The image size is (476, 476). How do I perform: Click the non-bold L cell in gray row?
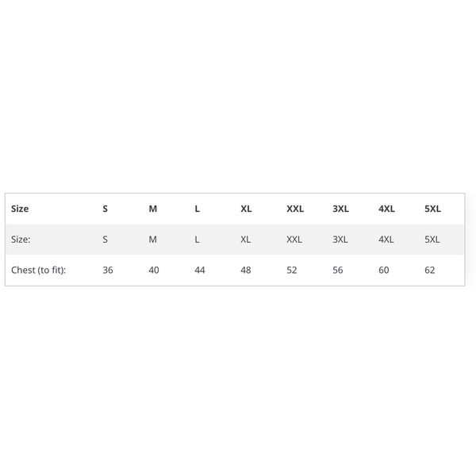point(198,239)
